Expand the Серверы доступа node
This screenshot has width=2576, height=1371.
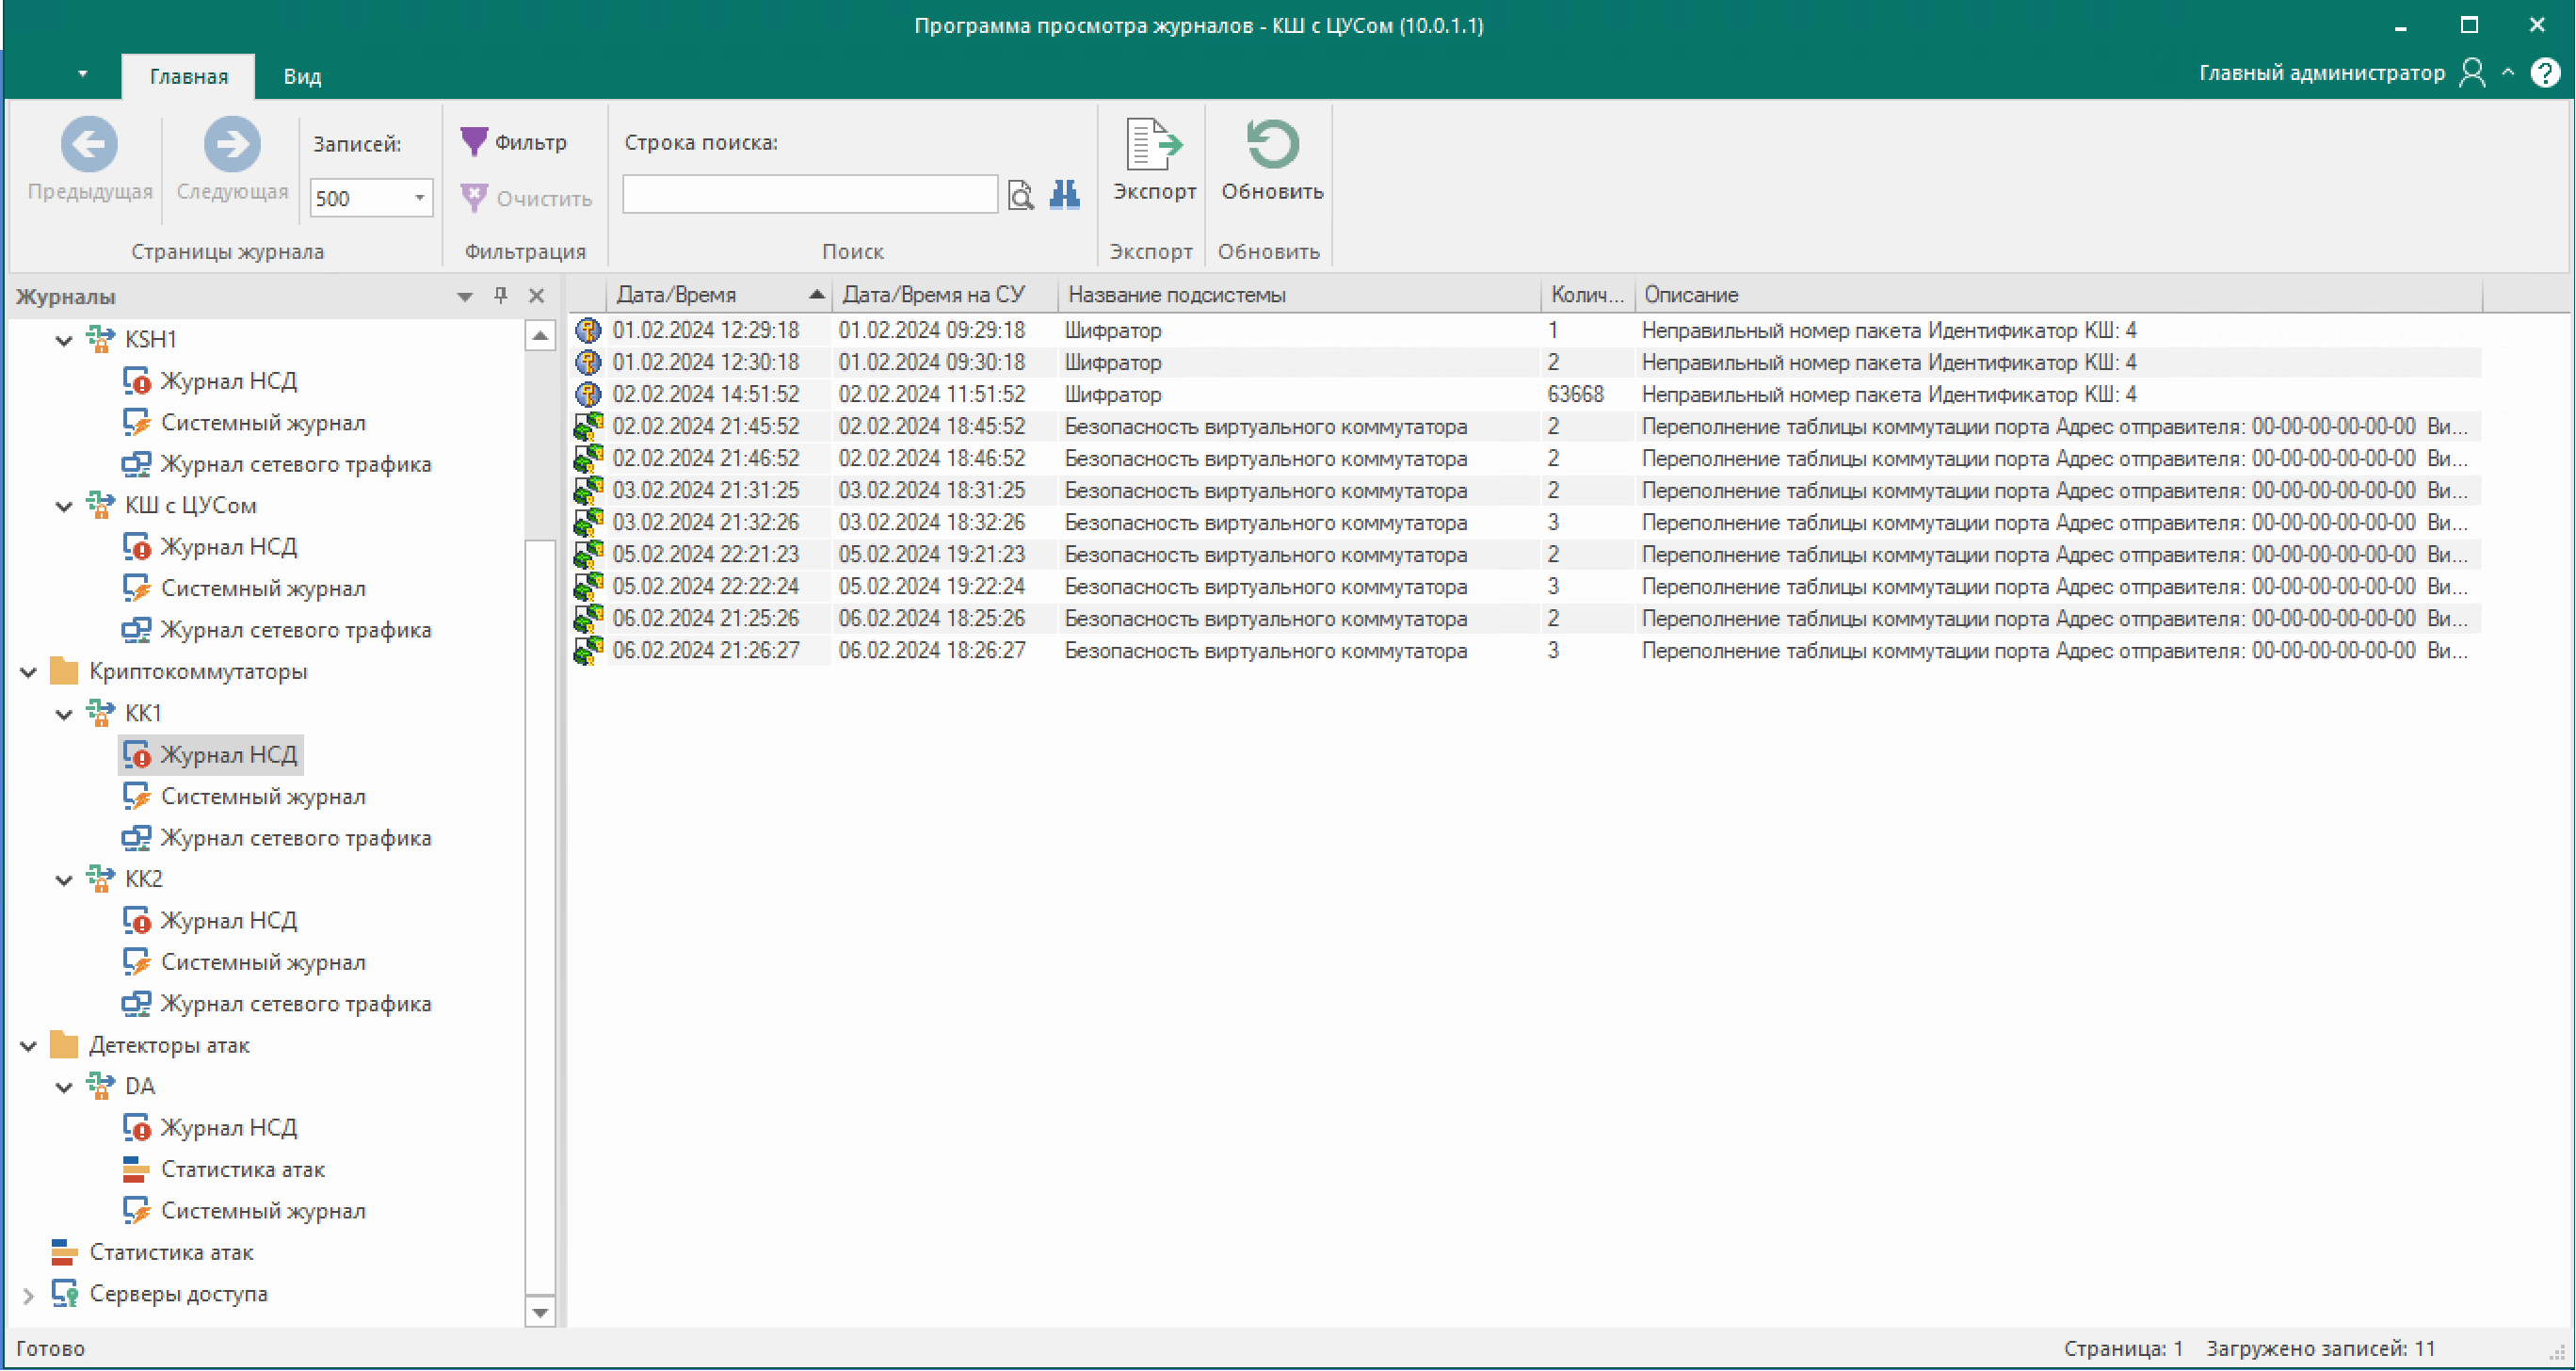coord(29,1295)
